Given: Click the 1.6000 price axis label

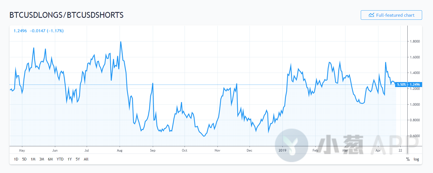Looking at the screenshot, I should click(x=415, y=57).
